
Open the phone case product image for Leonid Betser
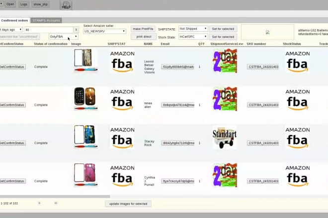[86, 61]
